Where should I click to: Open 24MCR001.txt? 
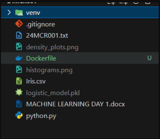pyautogui.click(x=47, y=36)
